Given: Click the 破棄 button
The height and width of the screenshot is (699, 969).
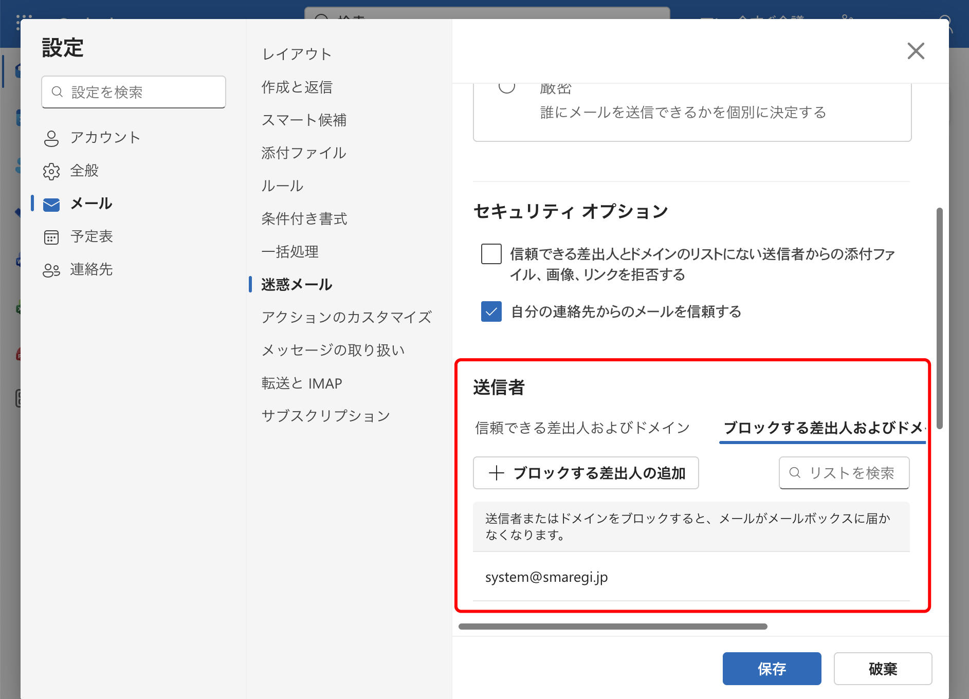Looking at the screenshot, I should pos(883,669).
